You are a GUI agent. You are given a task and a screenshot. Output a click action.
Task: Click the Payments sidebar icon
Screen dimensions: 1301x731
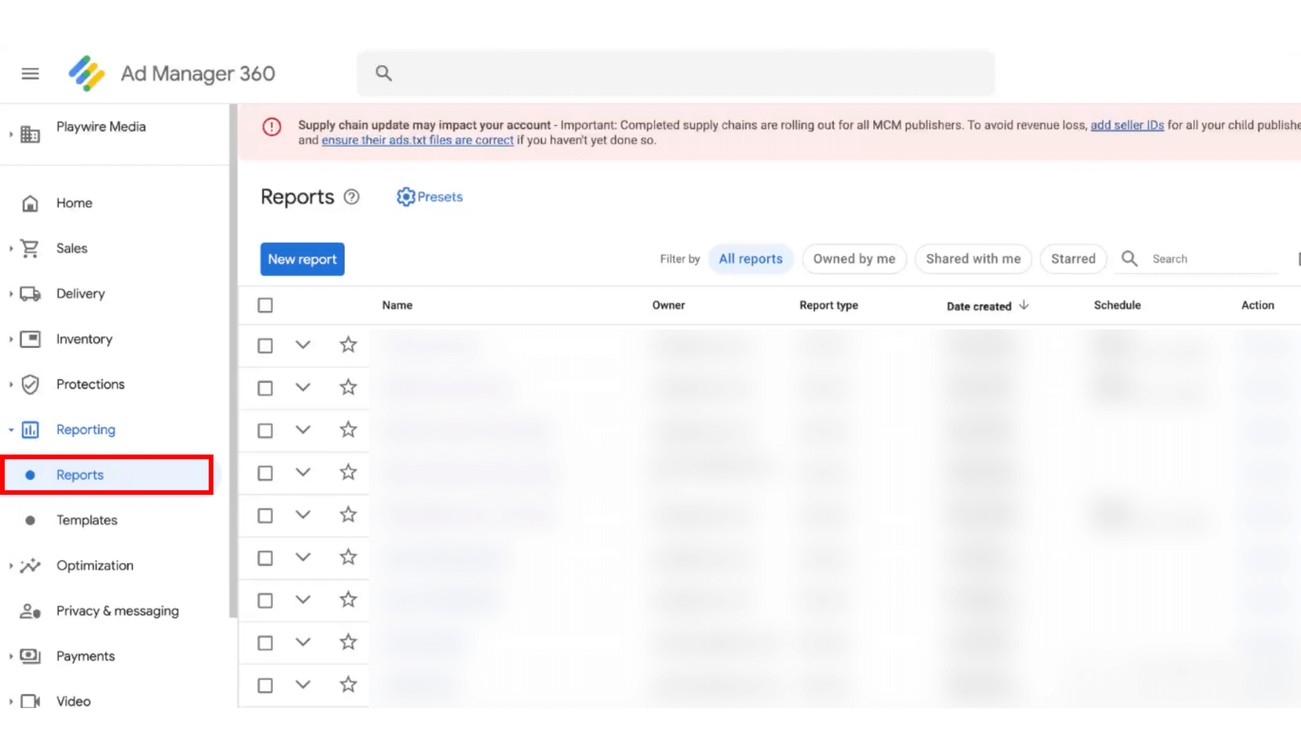30,656
